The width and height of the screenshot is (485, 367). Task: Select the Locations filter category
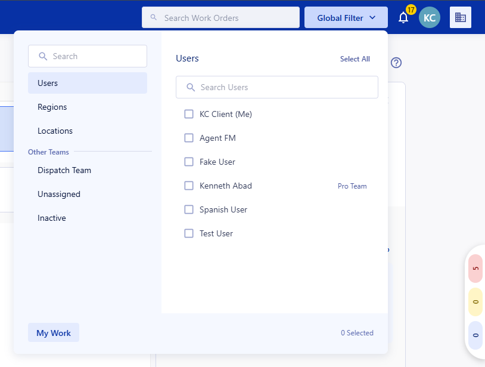88,131
